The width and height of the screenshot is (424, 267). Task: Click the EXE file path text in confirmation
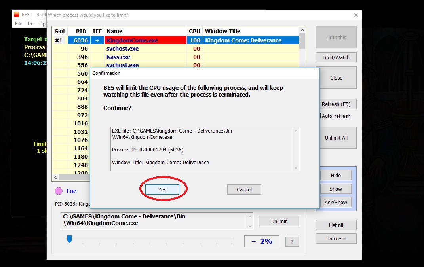click(x=172, y=134)
